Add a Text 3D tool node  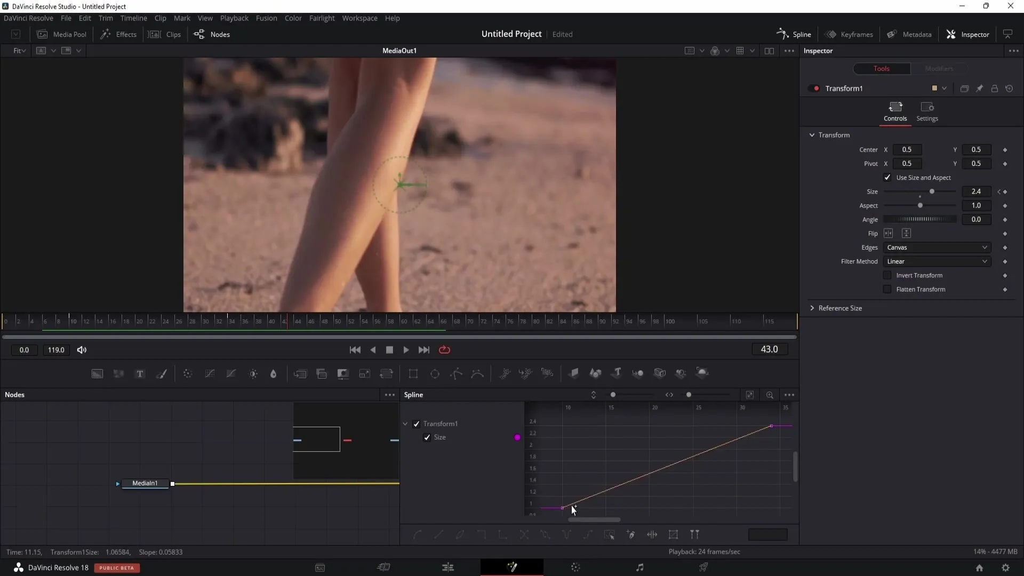(617, 373)
